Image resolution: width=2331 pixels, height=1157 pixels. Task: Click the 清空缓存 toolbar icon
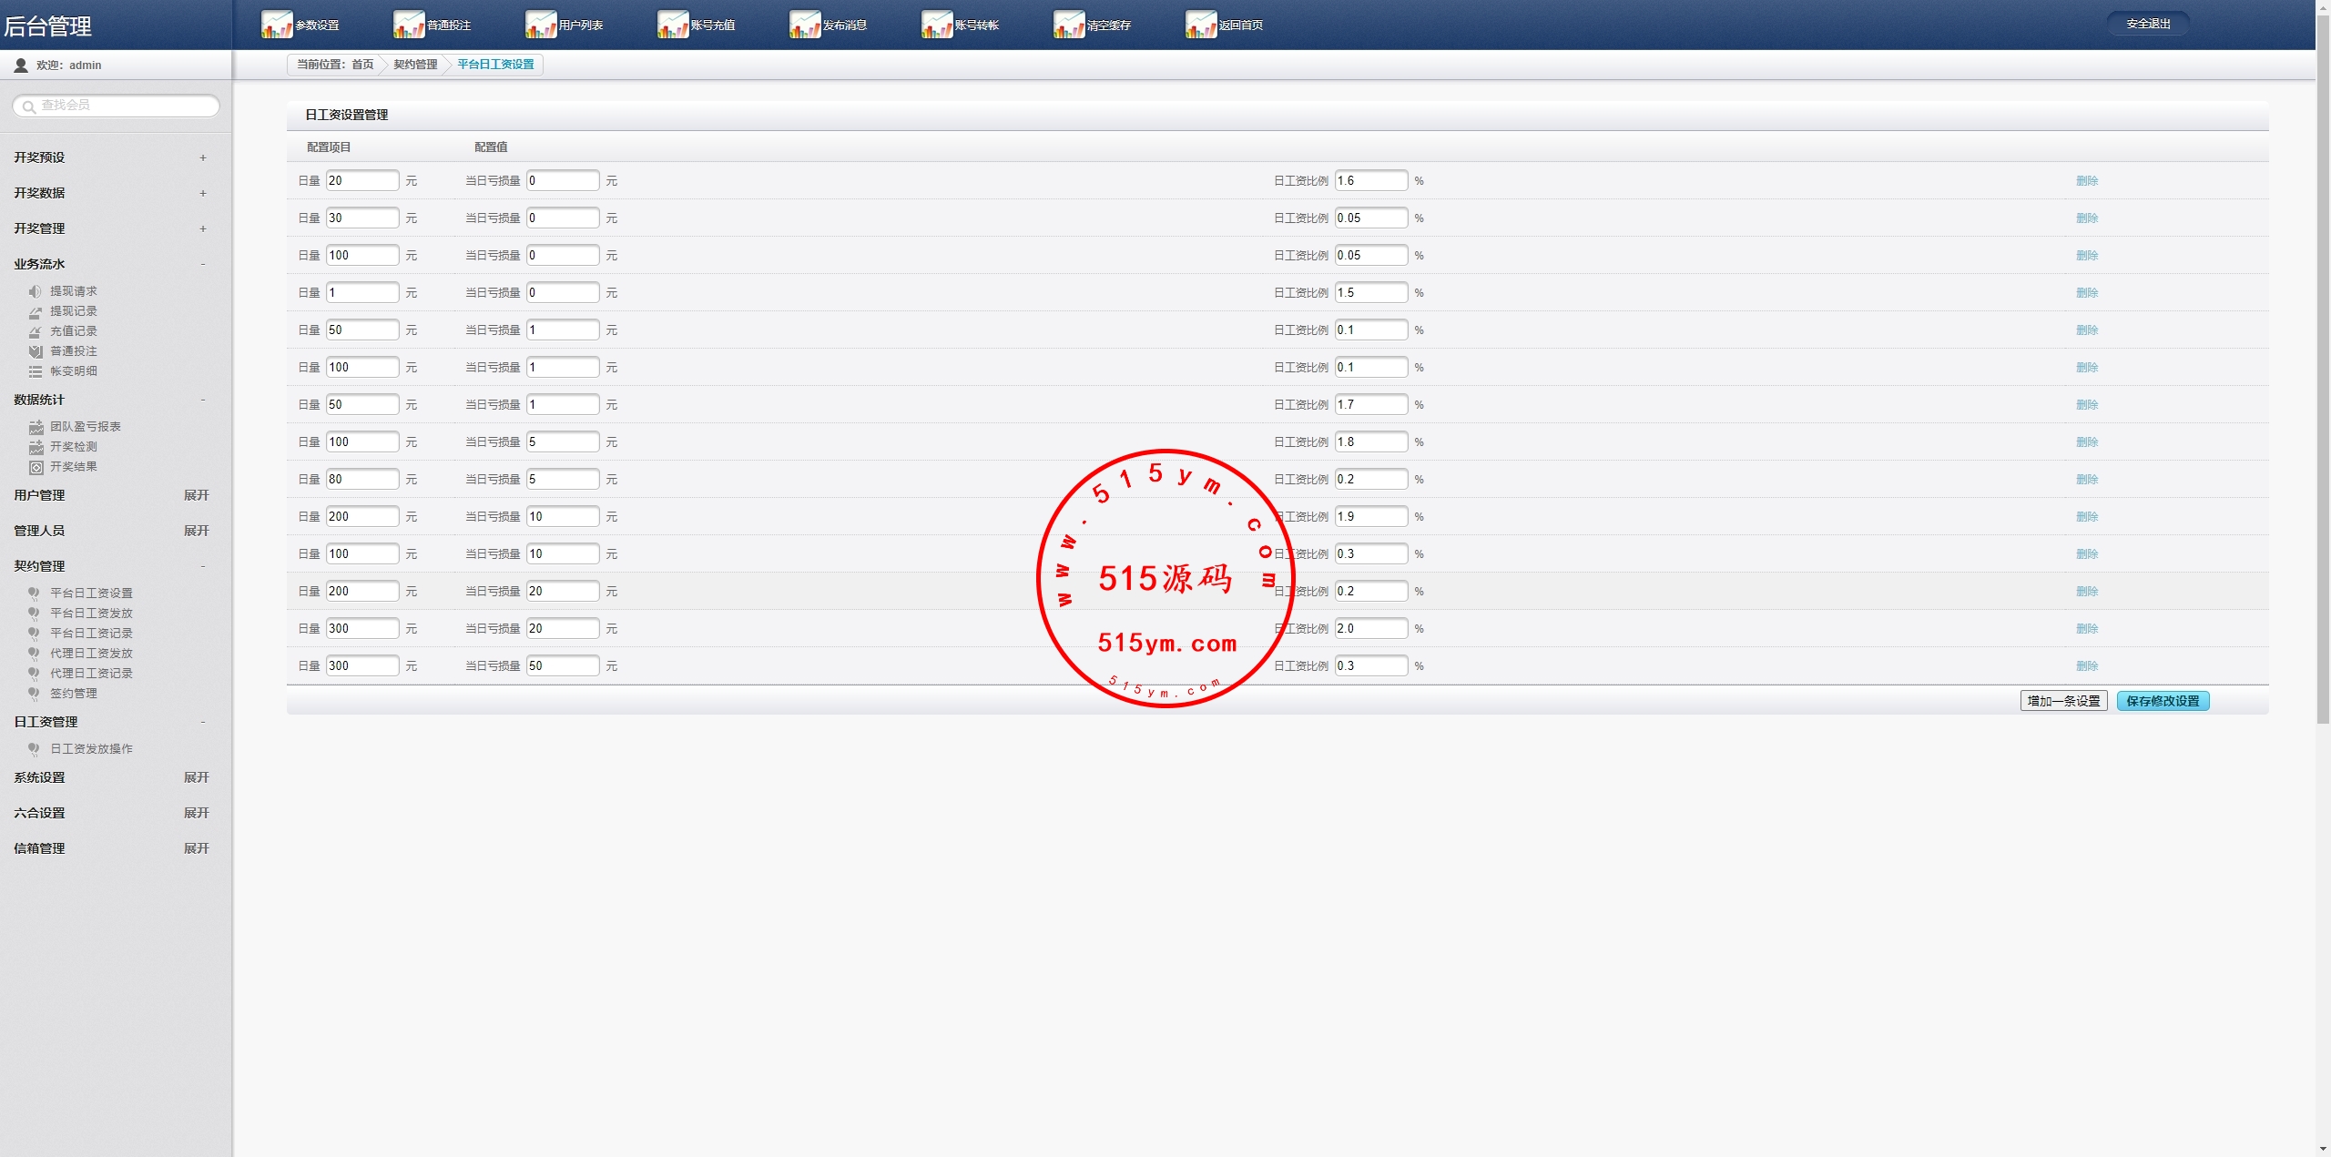tap(1069, 25)
